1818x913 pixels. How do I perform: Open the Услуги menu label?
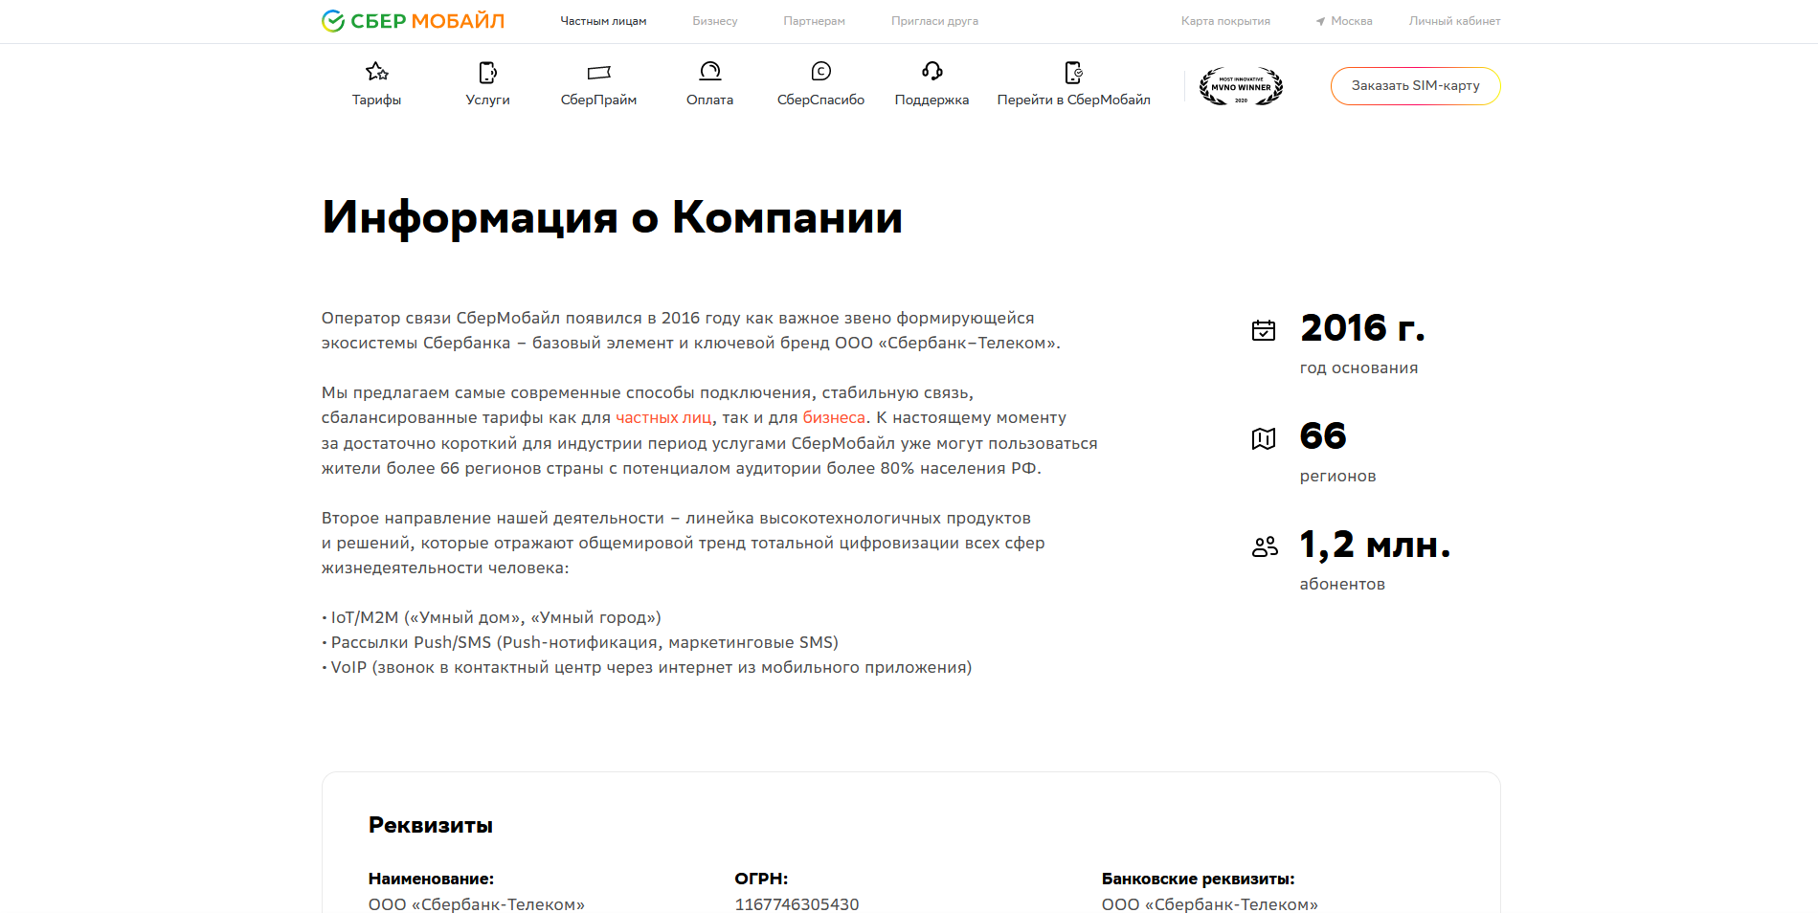(x=487, y=100)
